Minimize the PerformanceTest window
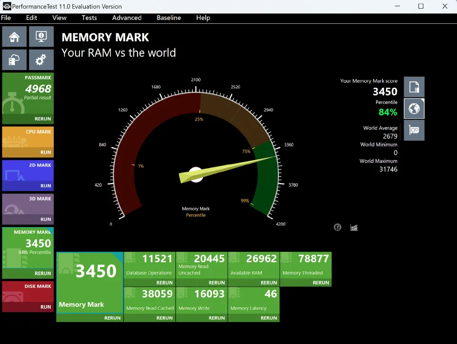Screen dimensions: 457x344 pyautogui.click(x=397, y=6)
